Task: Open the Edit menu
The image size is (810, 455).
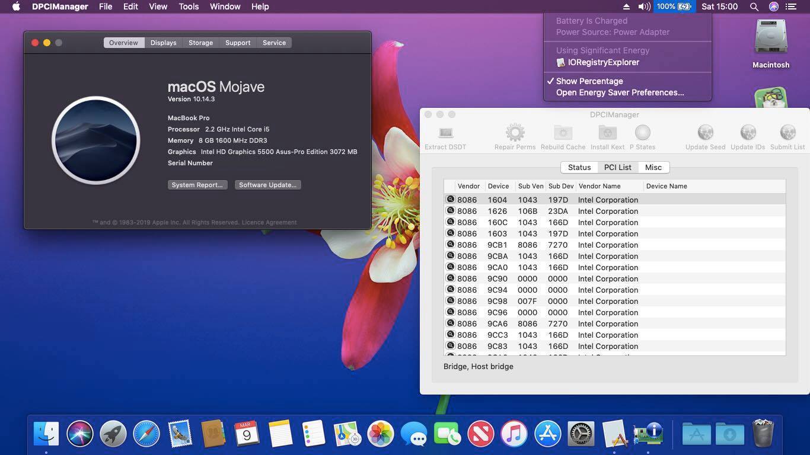Action: pyautogui.click(x=130, y=7)
